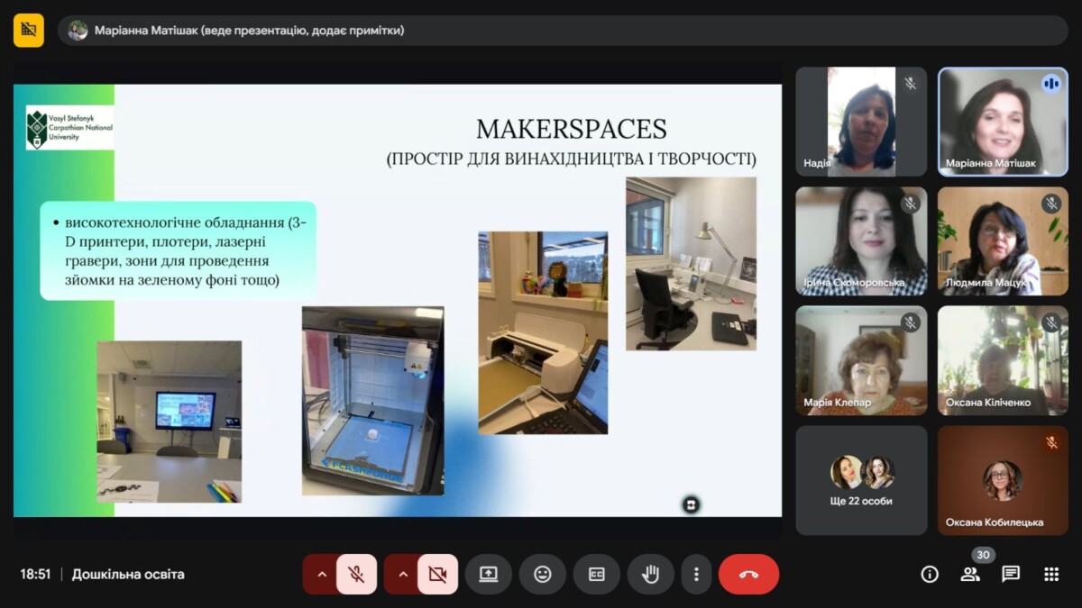Image resolution: width=1082 pixels, height=608 pixels.
Task: Open meeting details info panel
Action: point(930,574)
